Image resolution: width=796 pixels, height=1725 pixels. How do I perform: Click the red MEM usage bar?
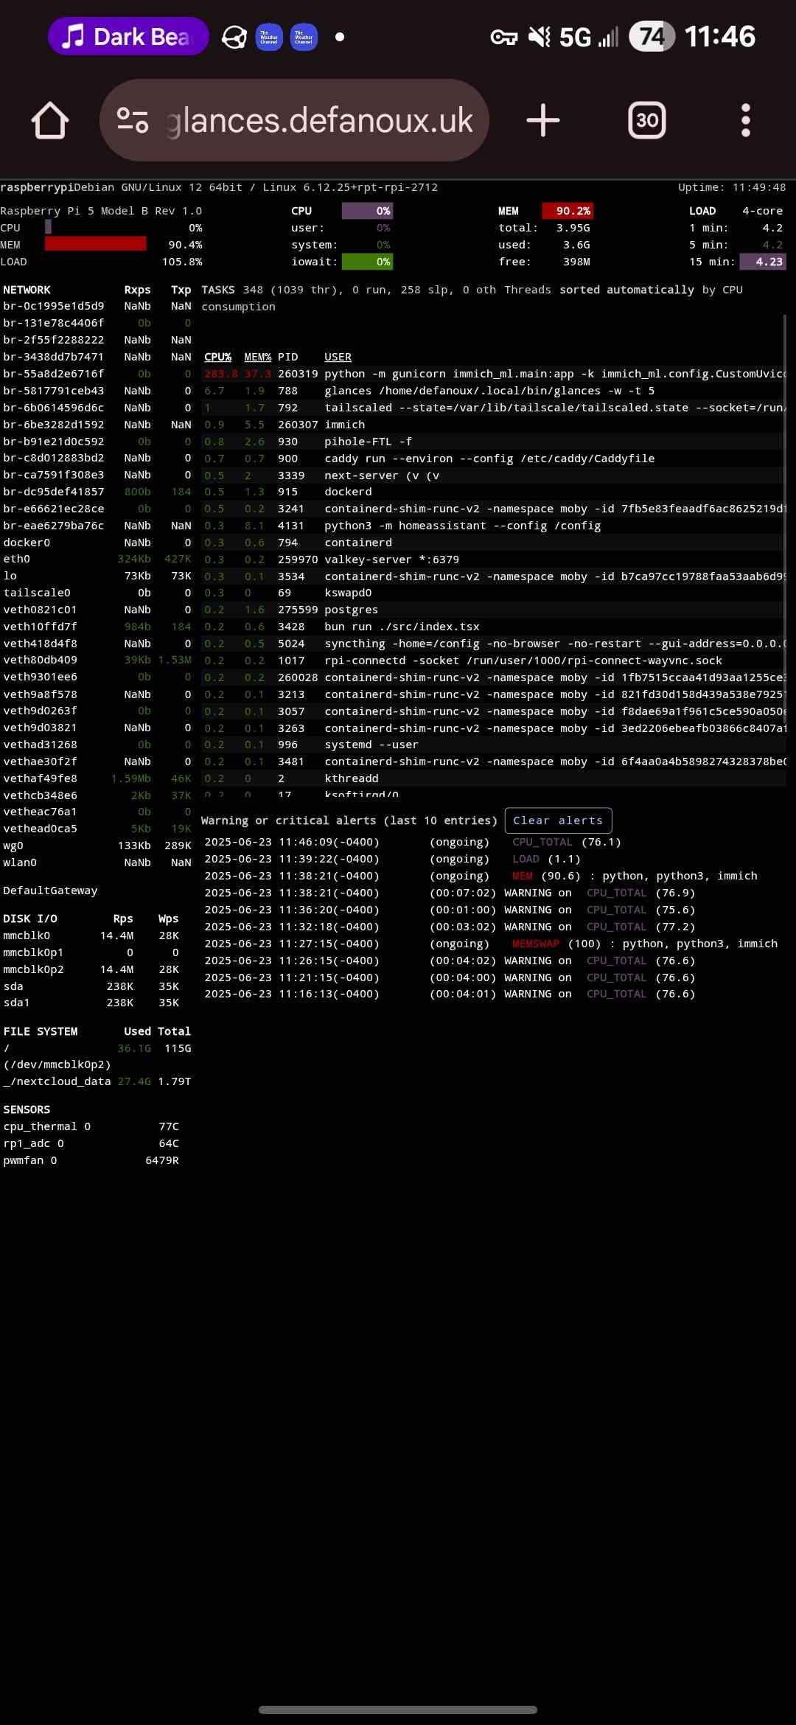tap(95, 244)
